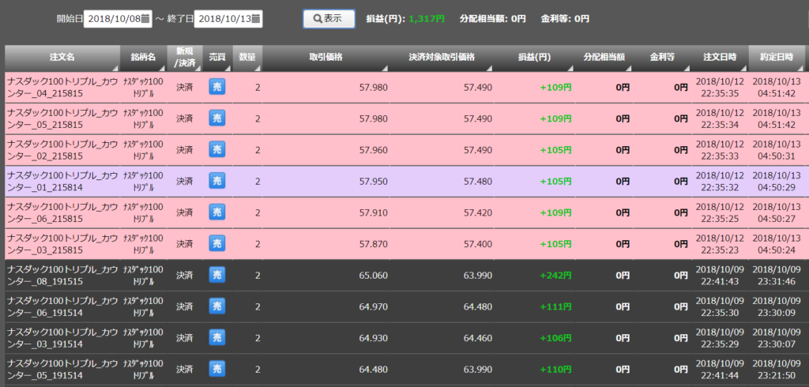Screen dimensions: 809x387
Task: Click the 売 icon in row カウンター_02_215815
Action: [x=217, y=149]
